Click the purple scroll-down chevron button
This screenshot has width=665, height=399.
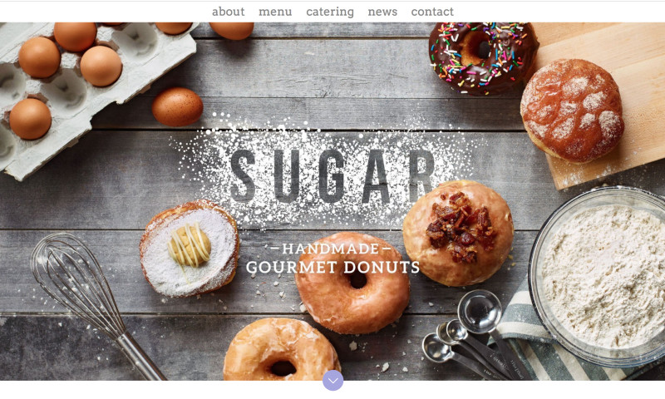pyautogui.click(x=333, y=380)
